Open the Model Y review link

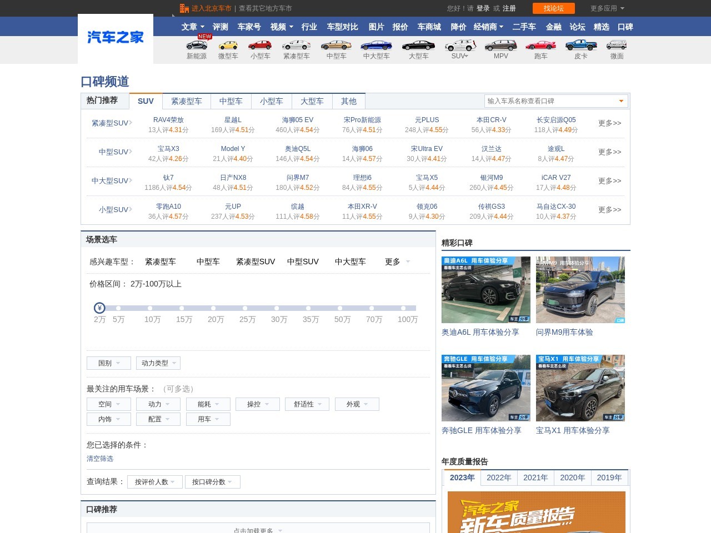pyautogui.click(x=233, y=149)
